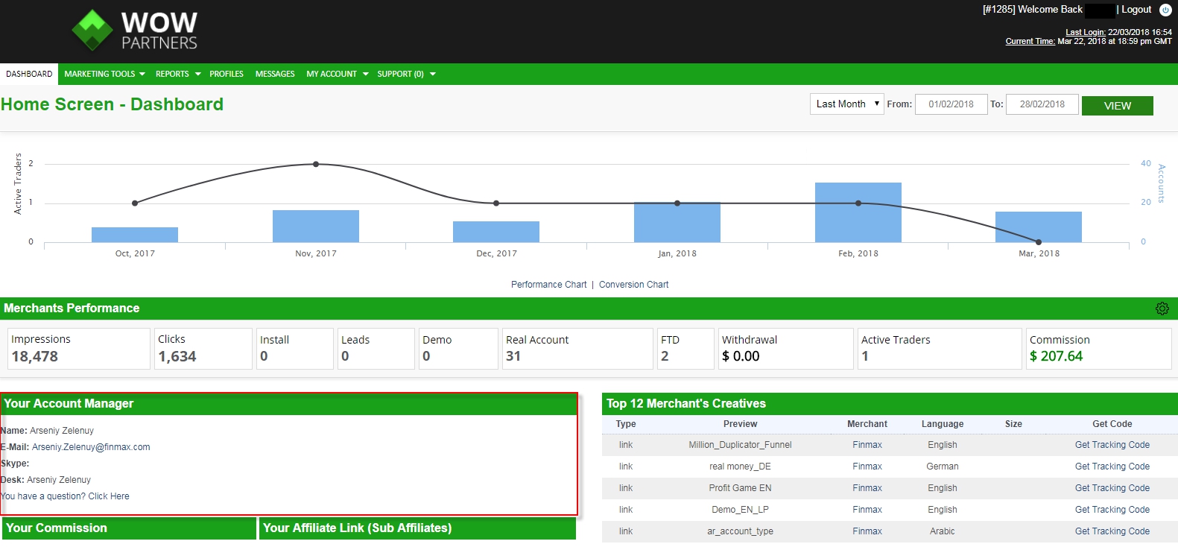Open the Support (0) menu

tap(406, 74)
